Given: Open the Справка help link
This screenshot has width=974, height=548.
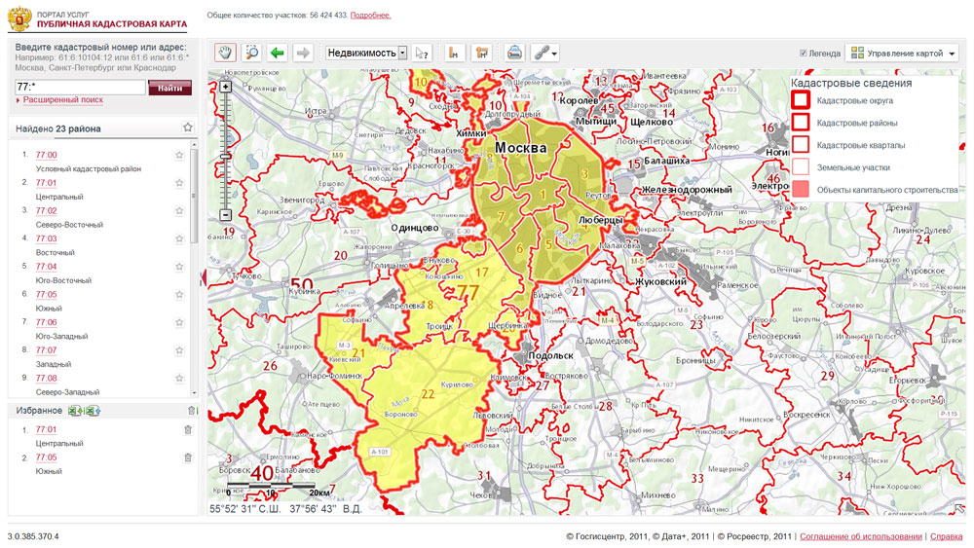Looking at the screenshot, I should [946, 536].
